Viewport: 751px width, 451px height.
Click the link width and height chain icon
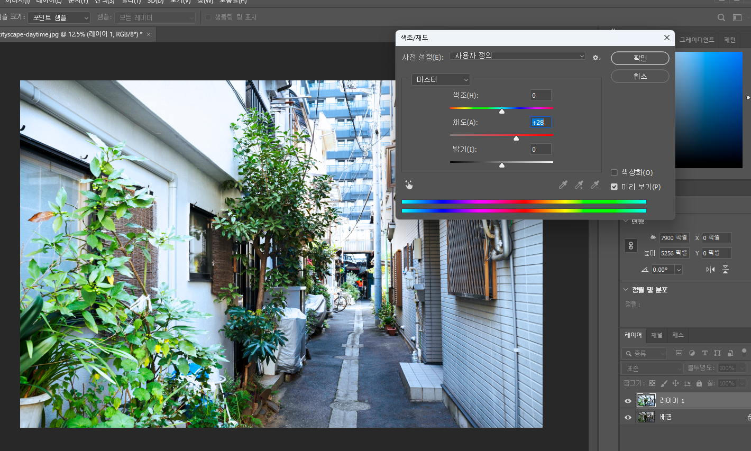[x=631, y=246]
